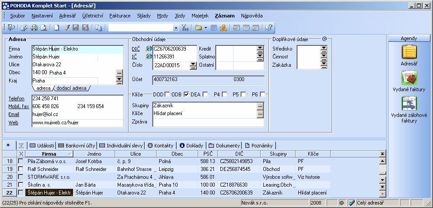Open the Adresář agenda icon
This screenshot has width=433, height=208.
409,52
